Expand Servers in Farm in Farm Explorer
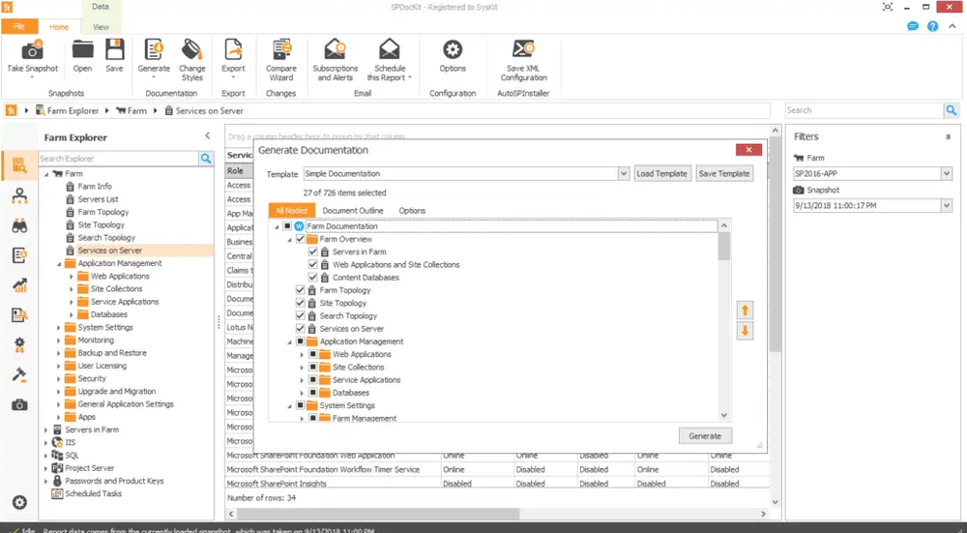The width and height of the screenshot is (967, 533). (x=45, y=429)
